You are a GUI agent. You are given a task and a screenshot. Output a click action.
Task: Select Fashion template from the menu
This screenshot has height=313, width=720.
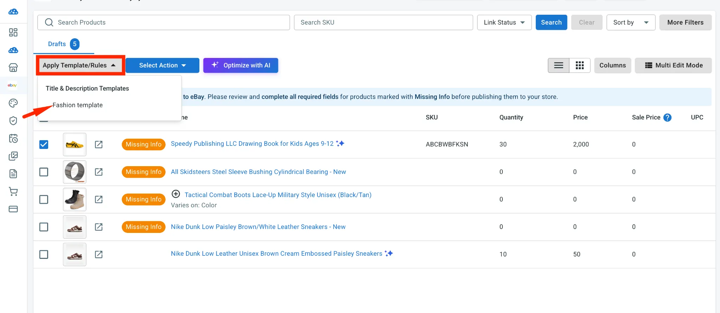click(78, 105)
